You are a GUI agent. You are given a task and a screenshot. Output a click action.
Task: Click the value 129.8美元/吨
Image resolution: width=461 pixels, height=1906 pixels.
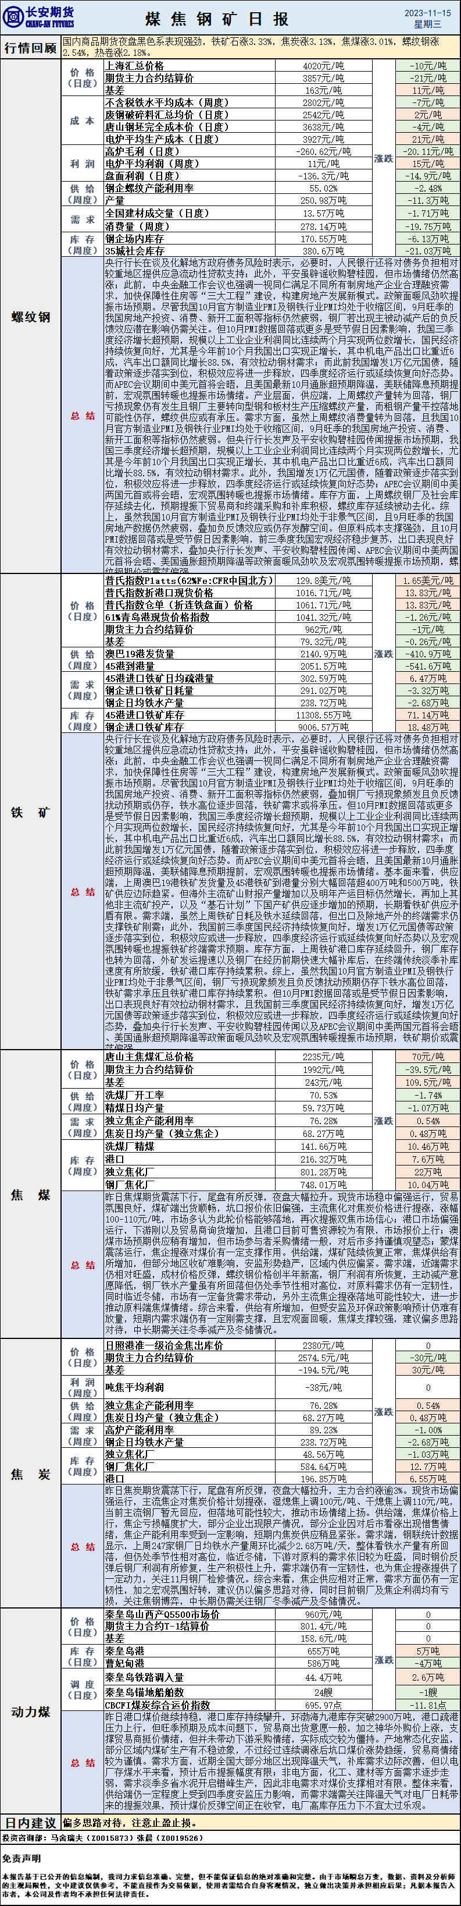click(324, 581)
